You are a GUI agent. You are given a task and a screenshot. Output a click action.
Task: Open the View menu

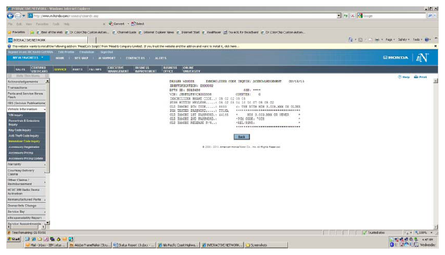29,24
